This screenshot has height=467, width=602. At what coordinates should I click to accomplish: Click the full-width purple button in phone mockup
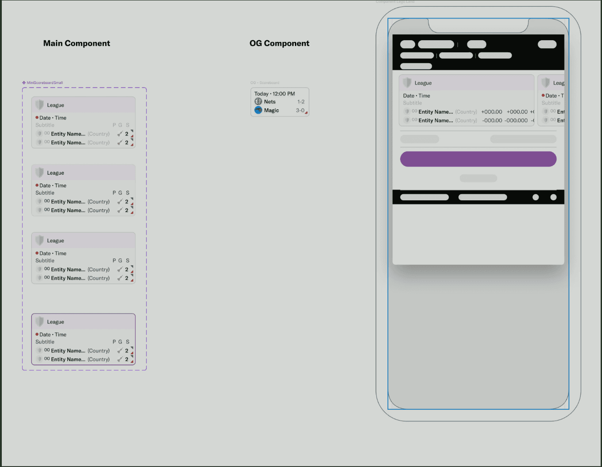click(x=478, y=159)
